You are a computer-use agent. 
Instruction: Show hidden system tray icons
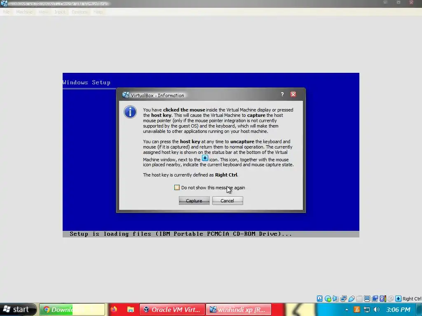click(x=347, y=309)
